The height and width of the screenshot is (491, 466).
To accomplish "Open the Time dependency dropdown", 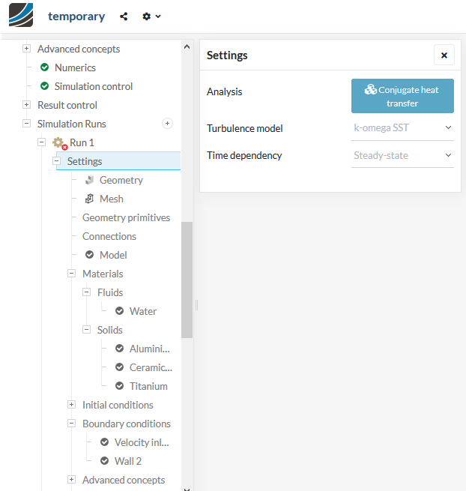I will (402, 156).
